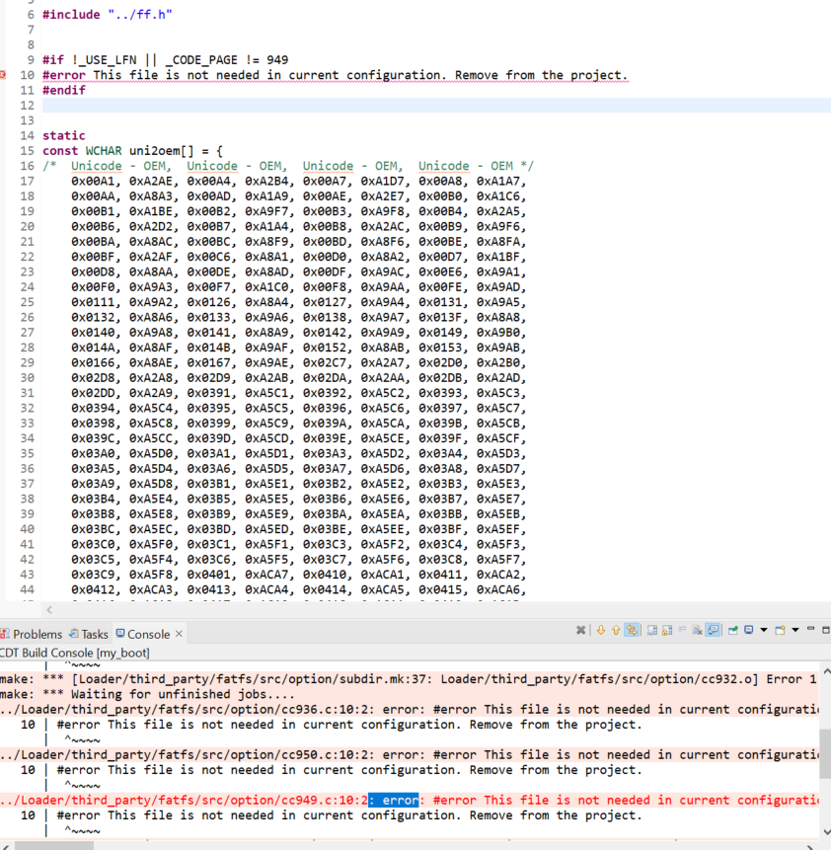Image resolution: width=831 pixels, height=850 pixels.
Task: Open the Display Selected Console dropdown
Action: click(x=764, y=630)
